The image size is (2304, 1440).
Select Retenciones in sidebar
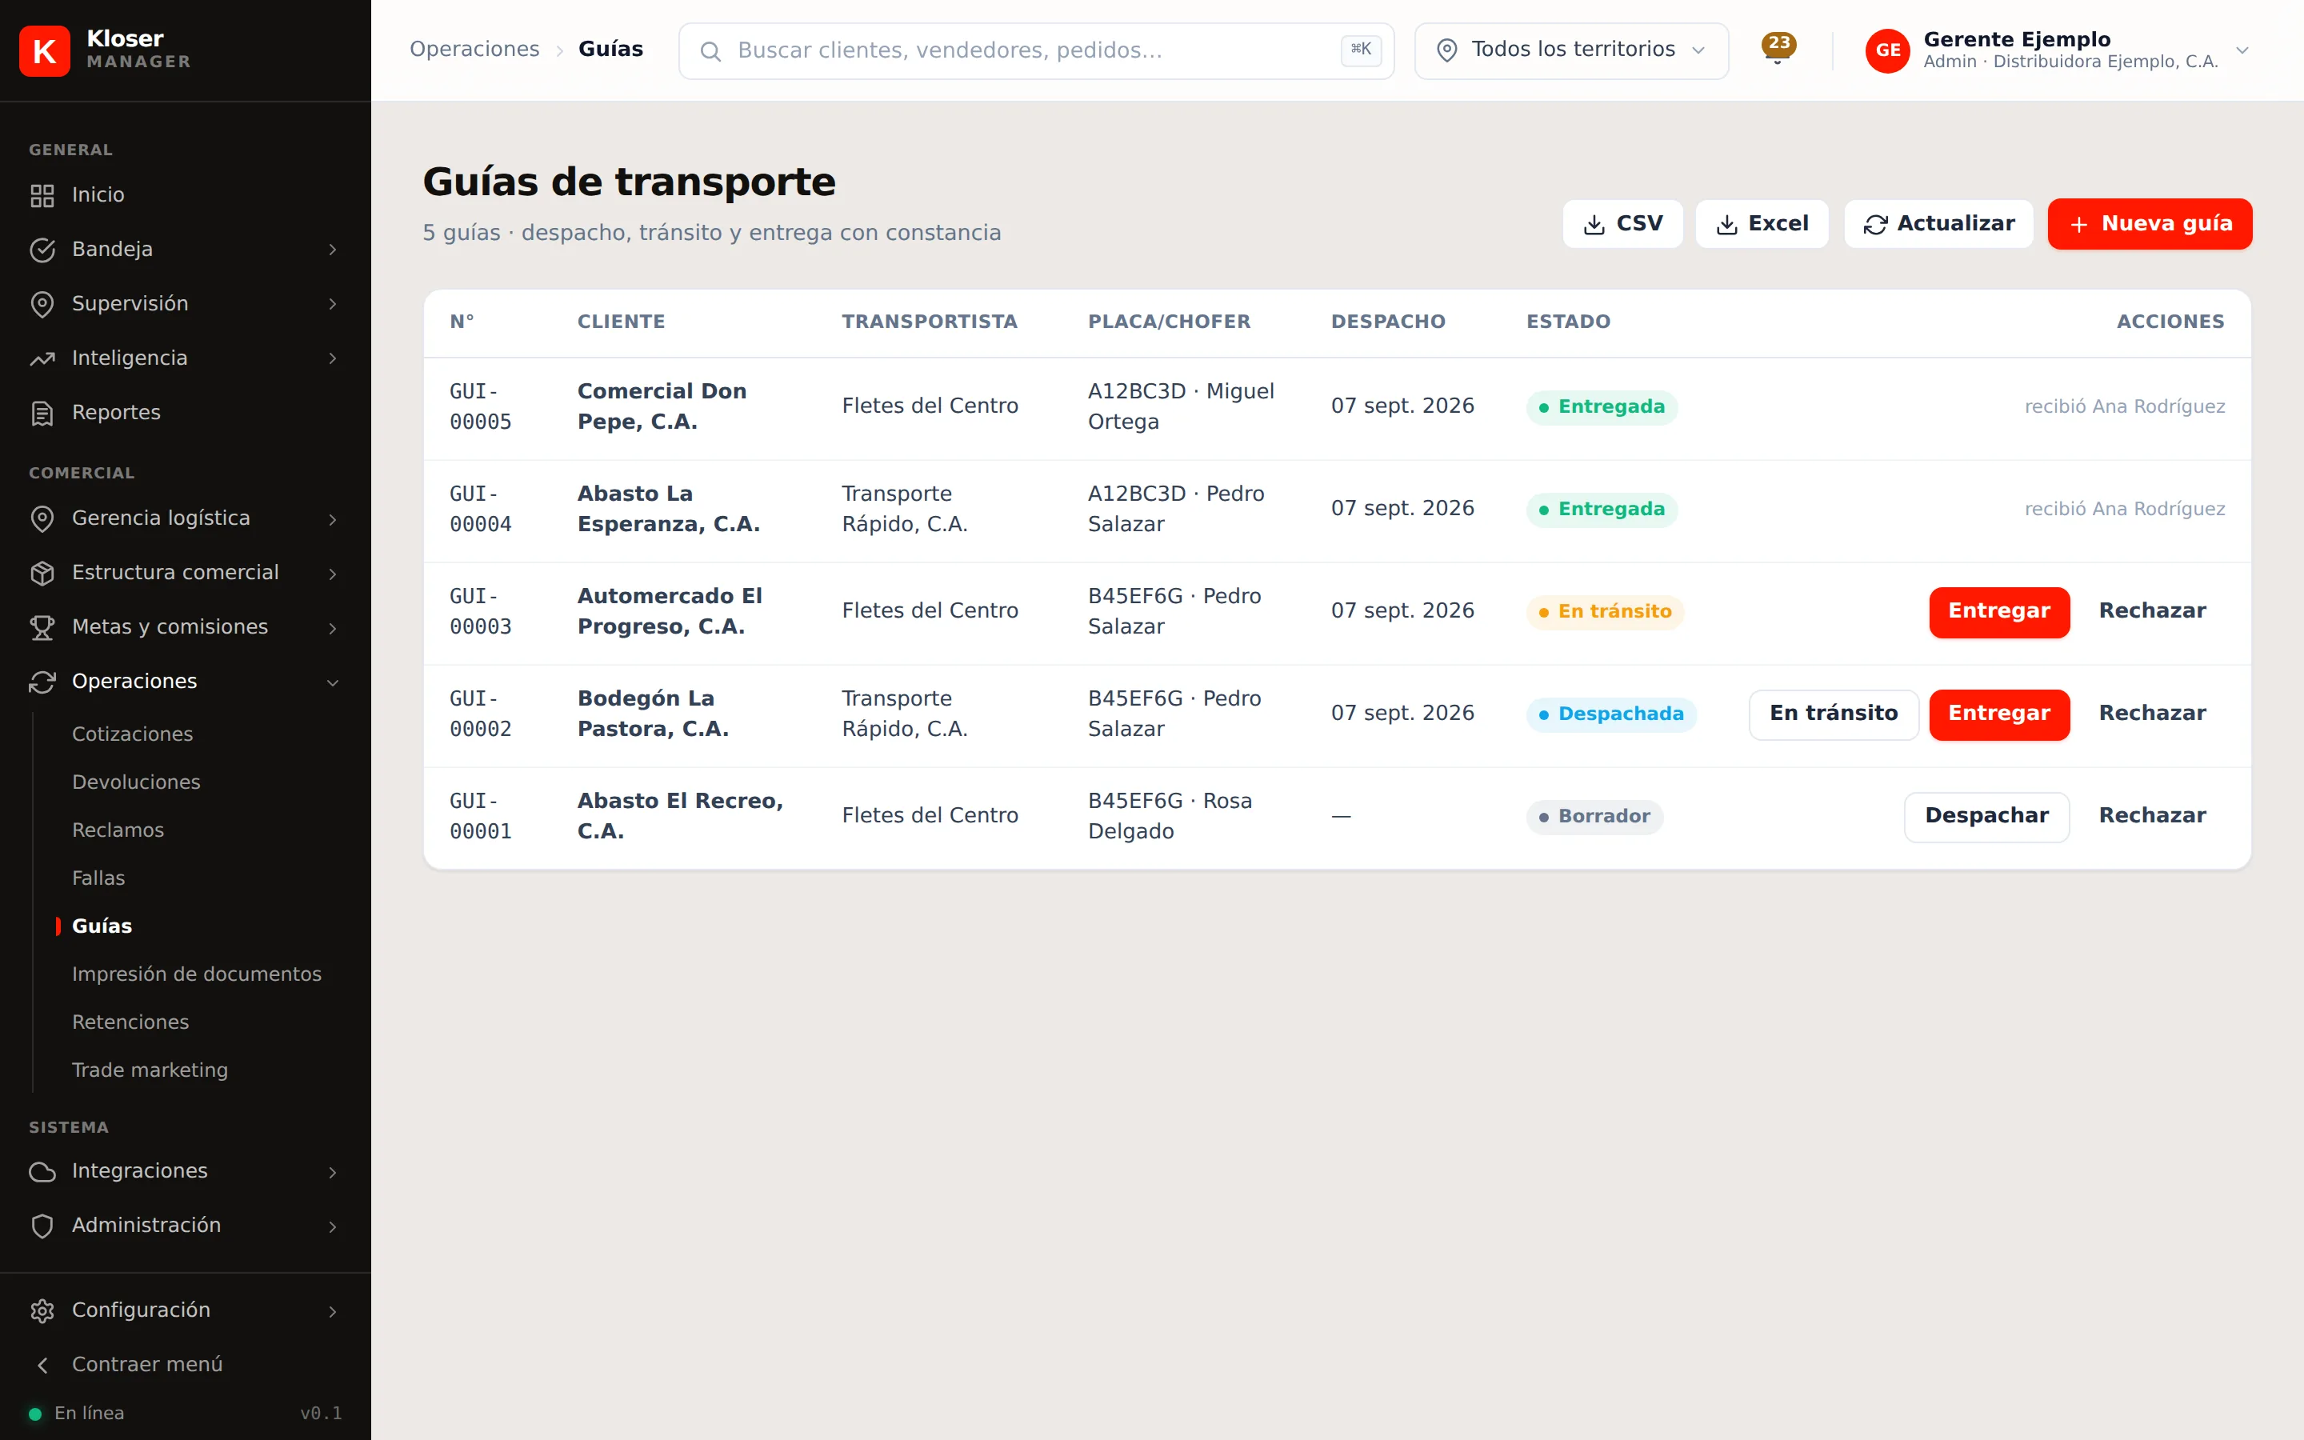tap(130, 1022)
